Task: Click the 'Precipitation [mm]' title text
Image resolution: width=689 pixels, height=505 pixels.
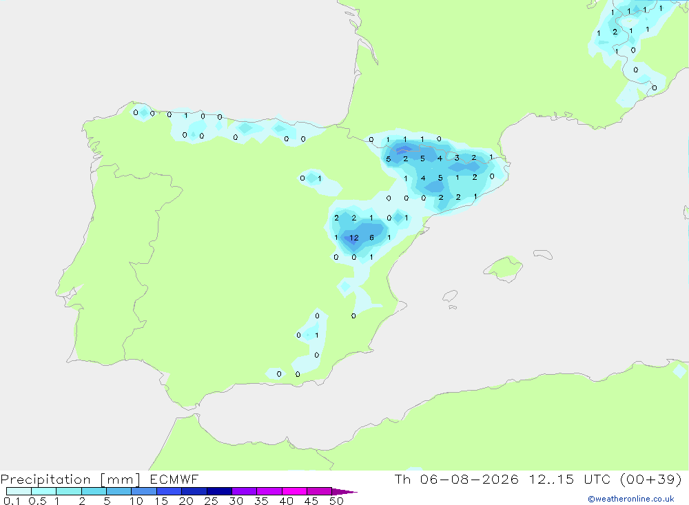Action: pos(70,479)
